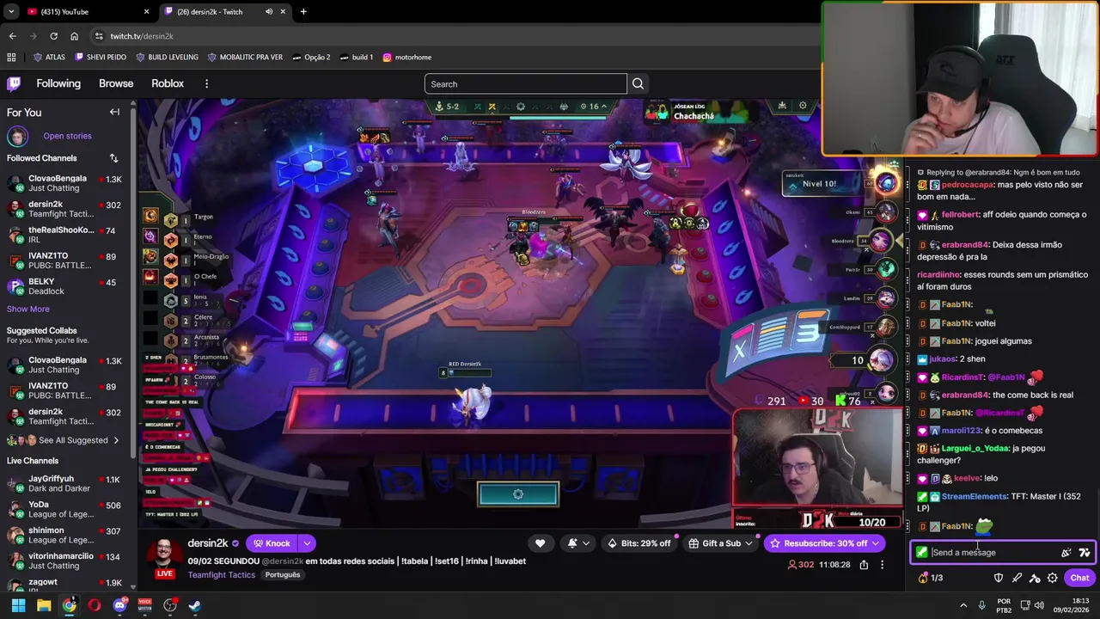This screenshot has height=619, width=1100.
Task: Open JayGriffyuh live channel
Action: (x=64, y=483)
